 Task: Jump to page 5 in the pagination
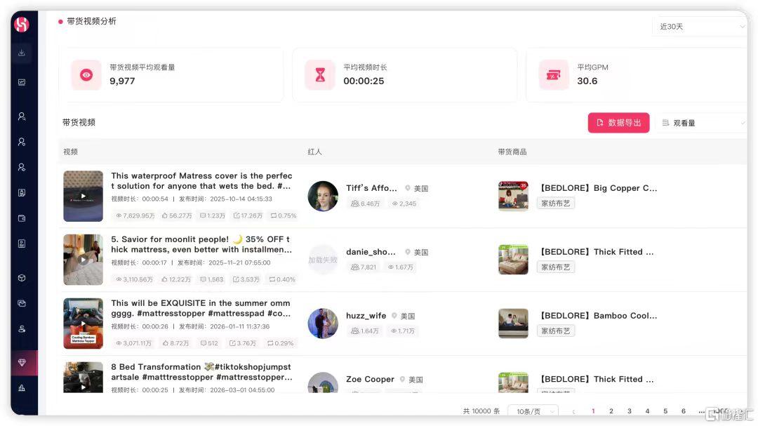665,411
